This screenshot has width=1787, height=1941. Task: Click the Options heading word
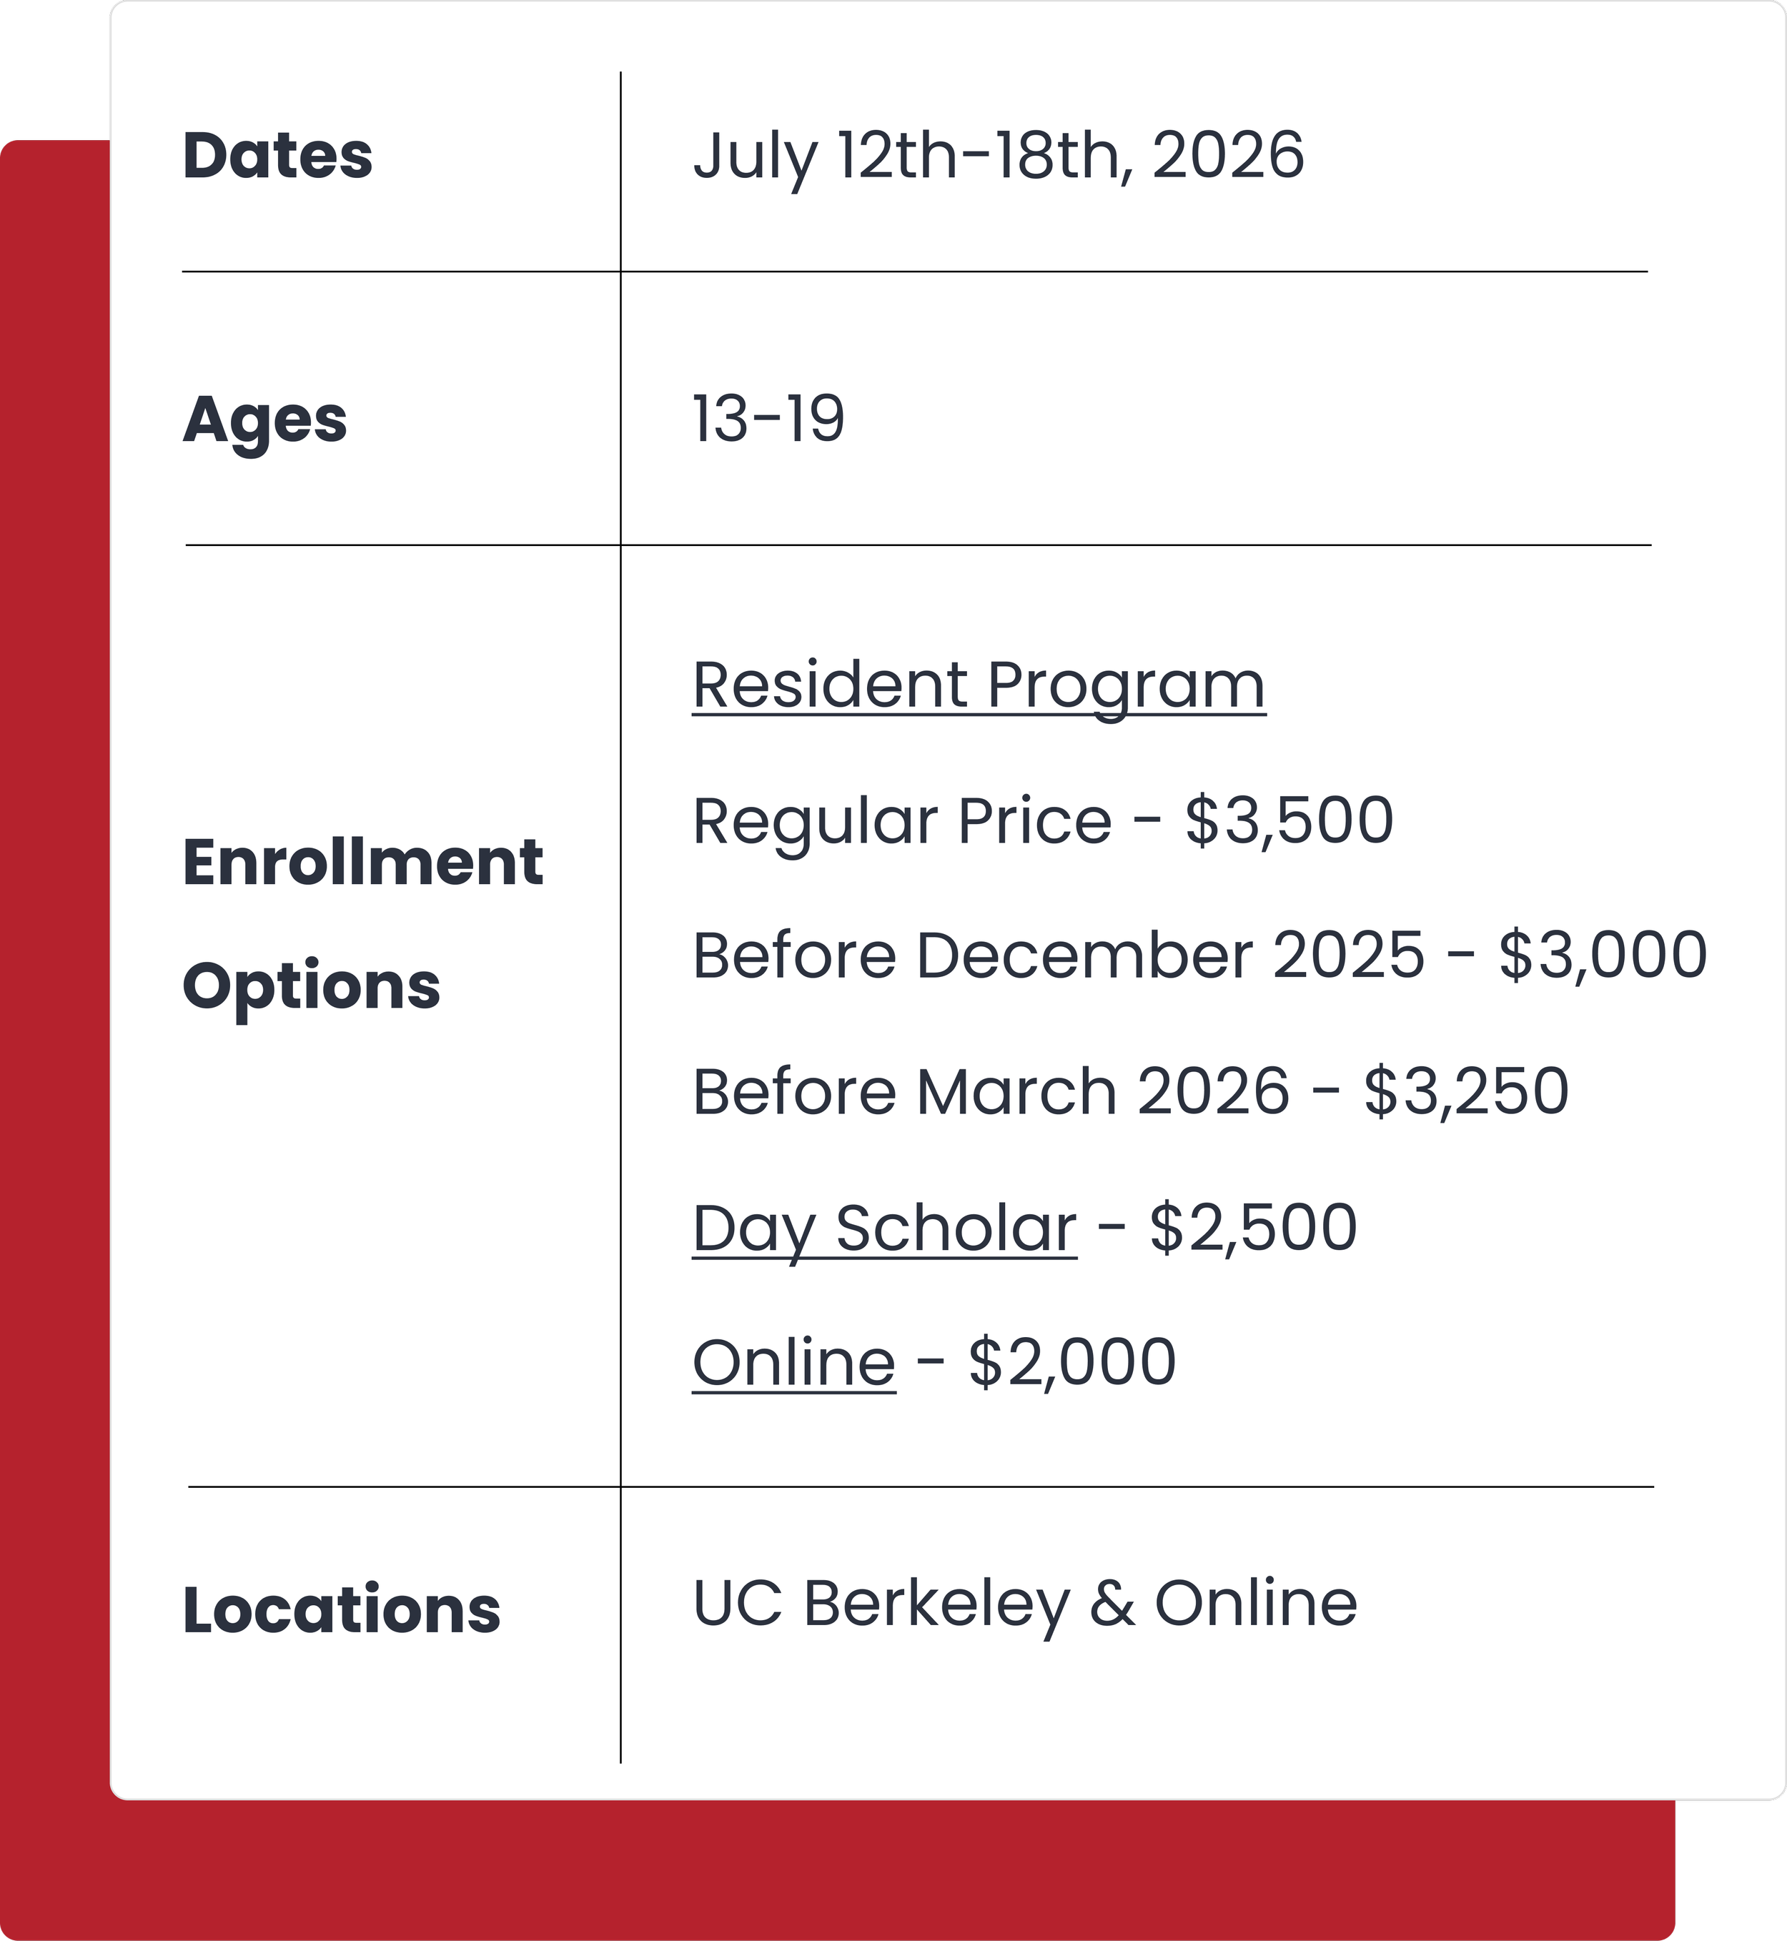pyautogui.click(x=312, y=986)
